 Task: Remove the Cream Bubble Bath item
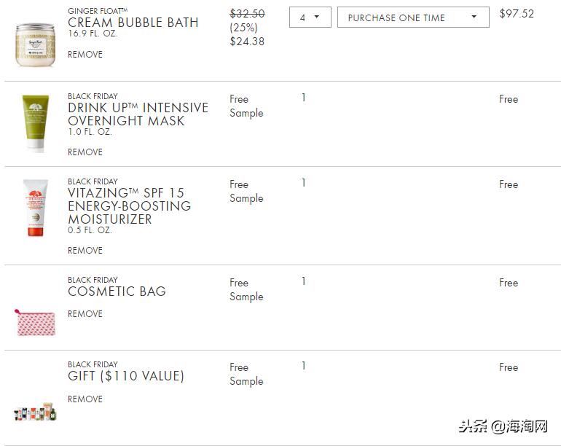(x=85, y=55)
